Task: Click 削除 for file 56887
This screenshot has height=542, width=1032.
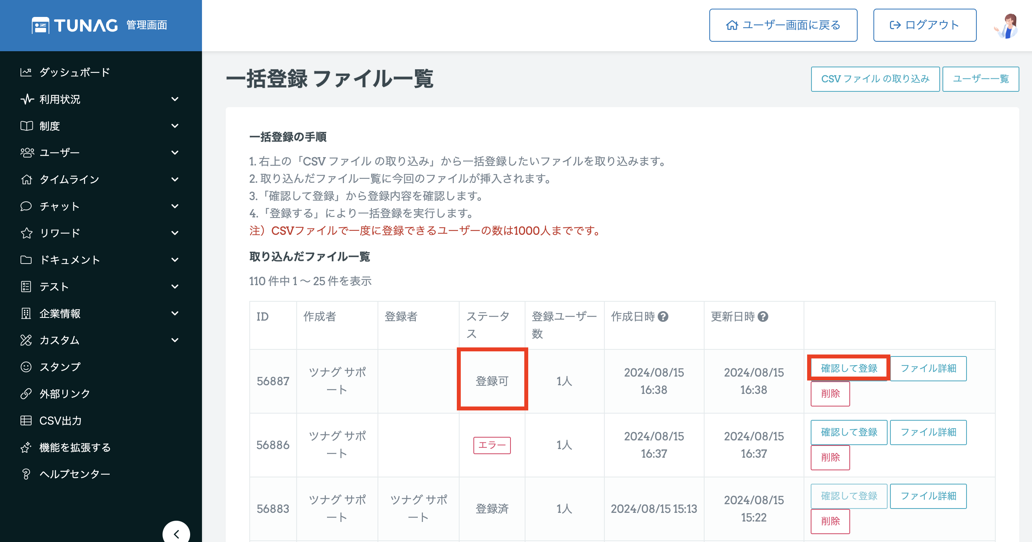Action: (830, 394)
